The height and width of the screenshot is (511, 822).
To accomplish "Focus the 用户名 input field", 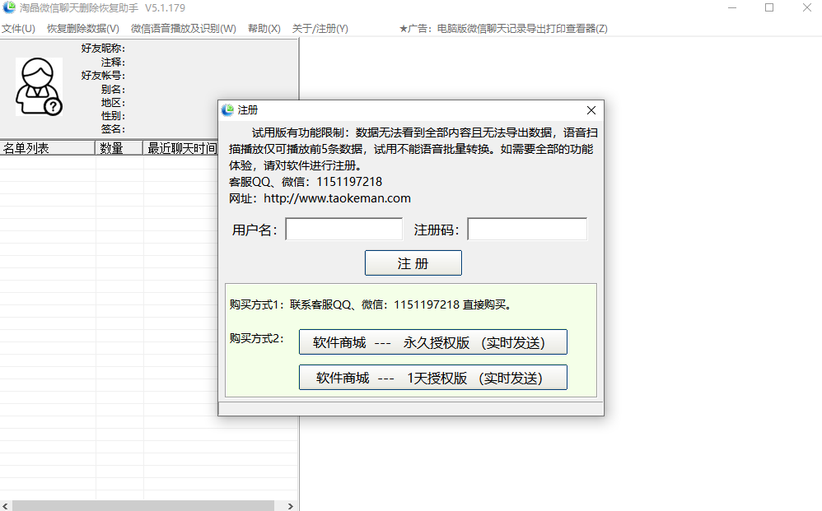I will pyautogui.click(x=344, y=230).
